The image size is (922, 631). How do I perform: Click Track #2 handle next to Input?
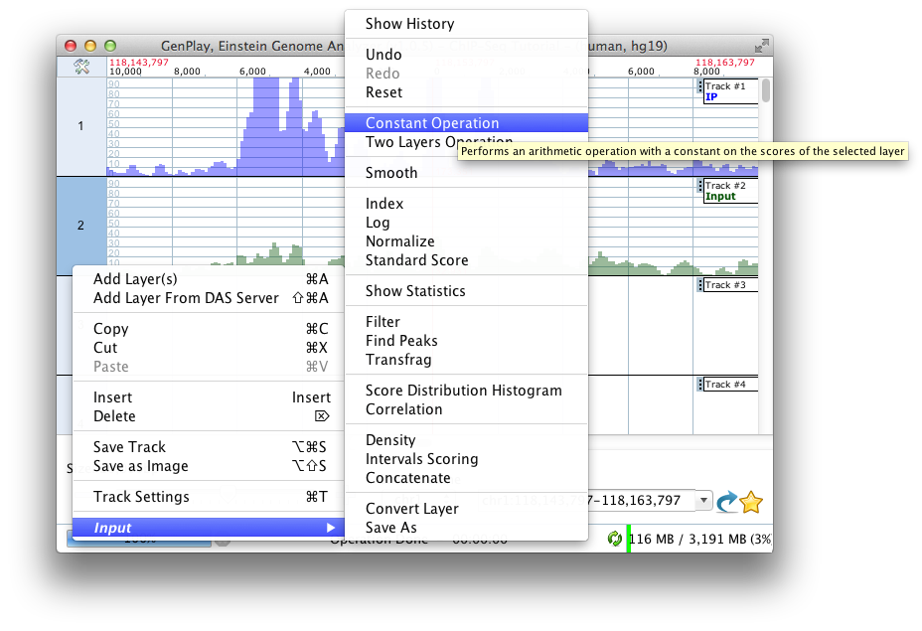pyautogui.click(x=699, y=186)
